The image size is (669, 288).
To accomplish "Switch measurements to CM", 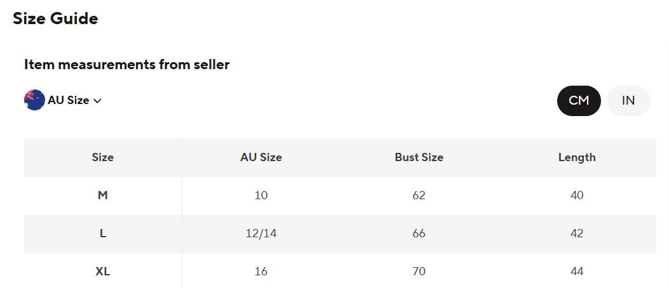I will [x=579, y=100].
